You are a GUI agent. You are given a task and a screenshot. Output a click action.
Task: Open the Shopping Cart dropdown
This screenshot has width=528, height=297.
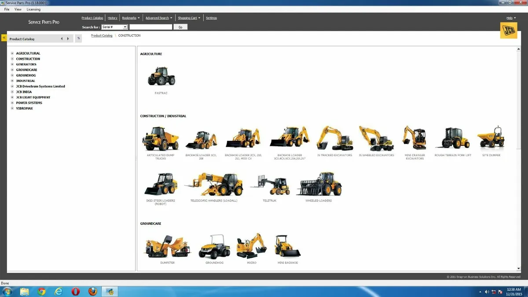click(x=189, y=18)
